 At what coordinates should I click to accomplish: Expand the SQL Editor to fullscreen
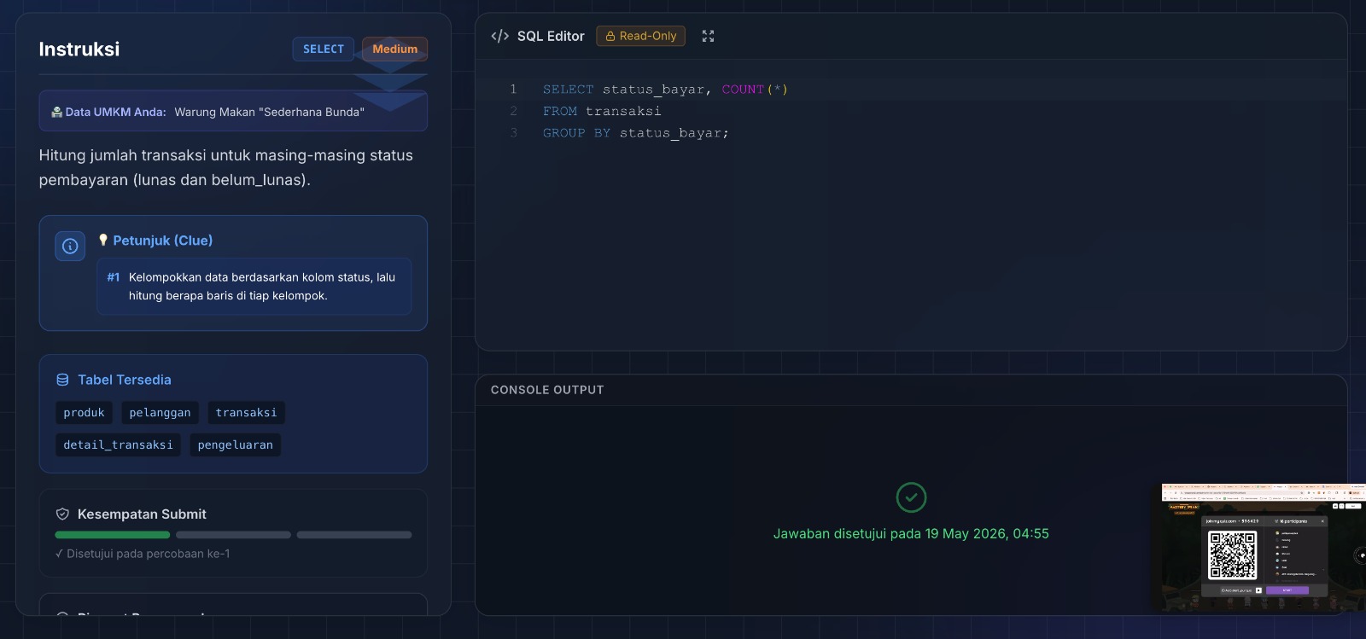(708, 36)
